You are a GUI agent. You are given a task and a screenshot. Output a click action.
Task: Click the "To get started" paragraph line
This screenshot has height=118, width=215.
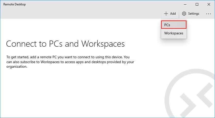68,57
